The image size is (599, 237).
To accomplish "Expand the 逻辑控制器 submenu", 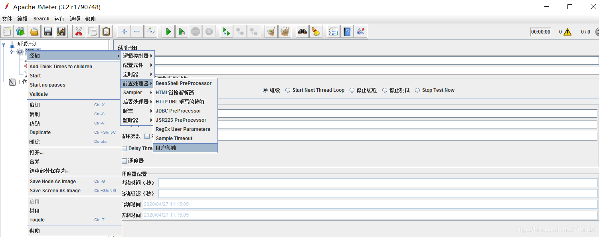I will coord(137,56).
